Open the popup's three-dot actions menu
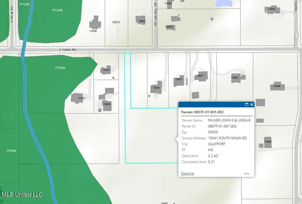Screen dimensions: 302x204 246,174
